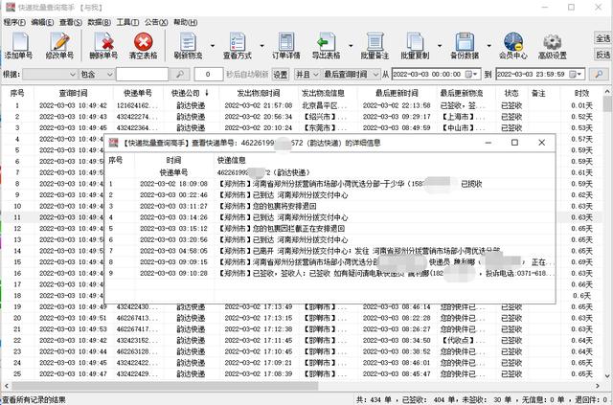613x405 pixels.
Task: Click the 设置 auto-refresh button
Action: [281, 75]
